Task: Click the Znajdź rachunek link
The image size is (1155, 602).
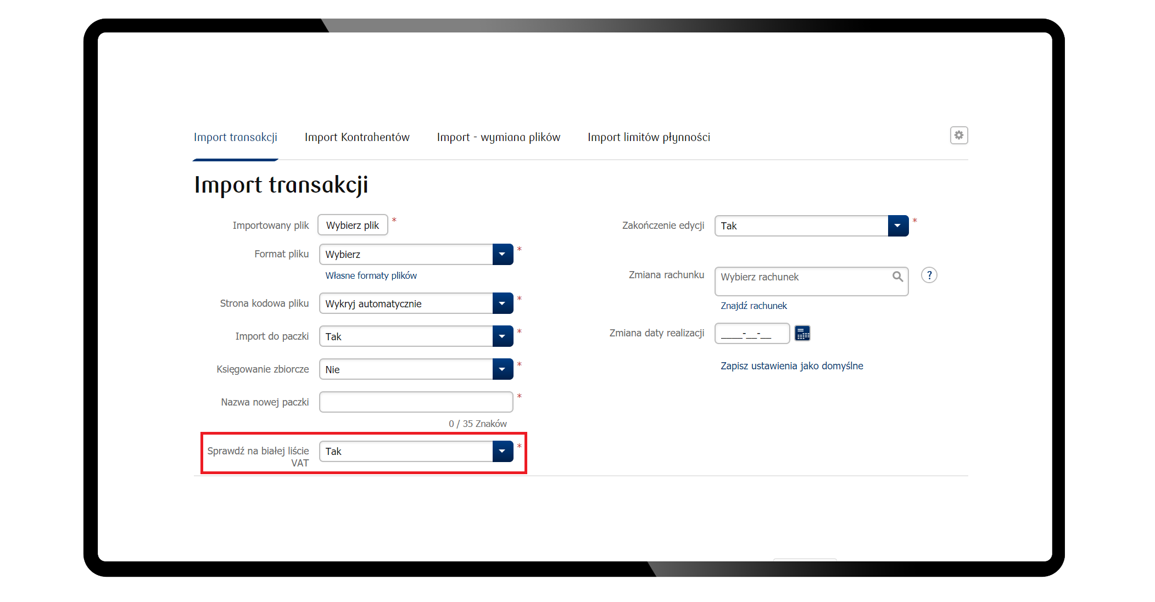Action: coord(754,306)
